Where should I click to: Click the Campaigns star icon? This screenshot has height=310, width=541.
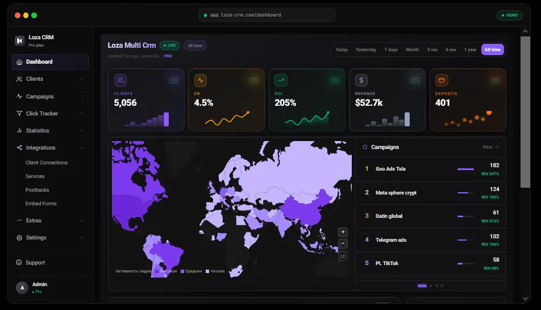coord(365,147)
